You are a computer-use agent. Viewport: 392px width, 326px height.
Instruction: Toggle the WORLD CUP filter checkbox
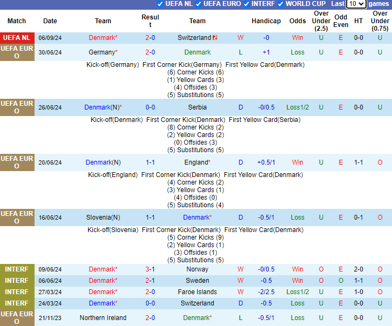tap(280, 4)
